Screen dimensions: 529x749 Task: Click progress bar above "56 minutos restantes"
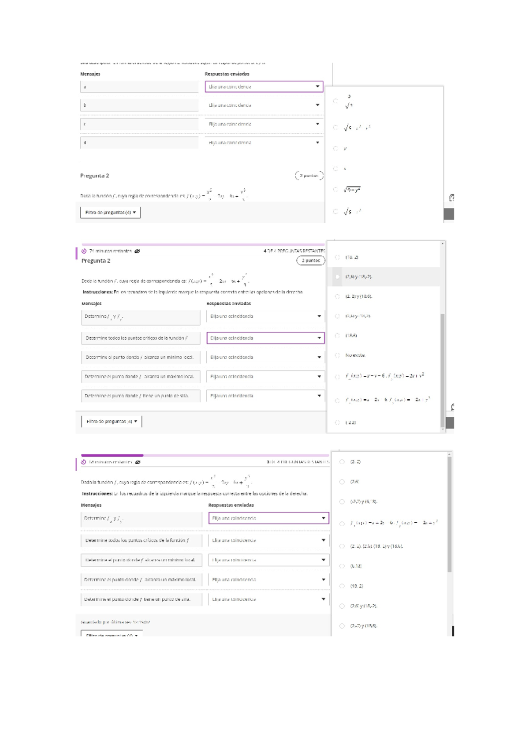point(205,455)
